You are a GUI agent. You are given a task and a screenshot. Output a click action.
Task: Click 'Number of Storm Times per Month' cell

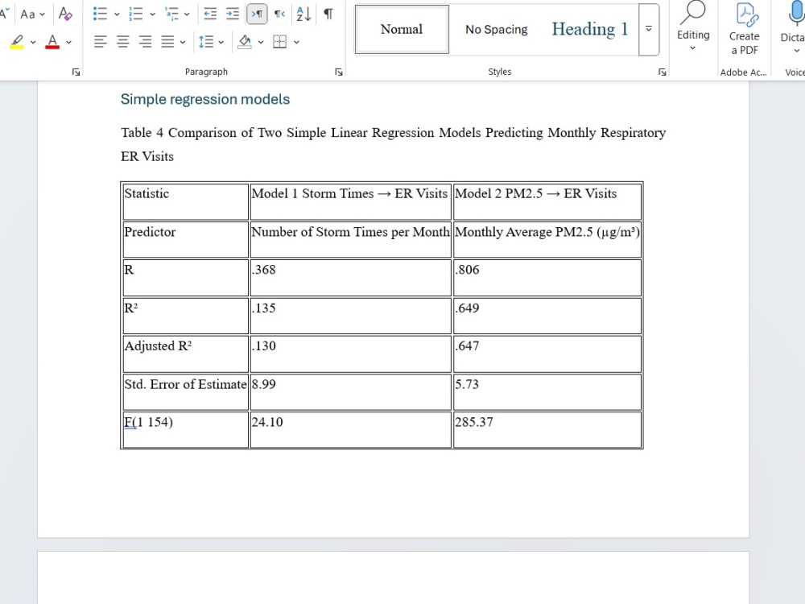click(x=350, y=240)
